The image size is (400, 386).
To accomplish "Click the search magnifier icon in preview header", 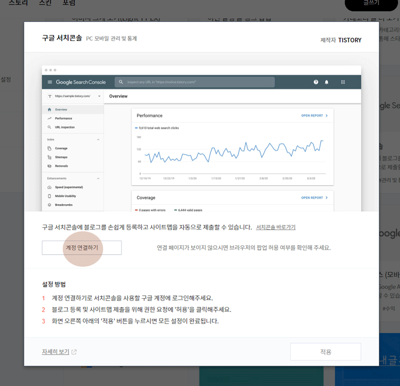I will coord(121,82).
